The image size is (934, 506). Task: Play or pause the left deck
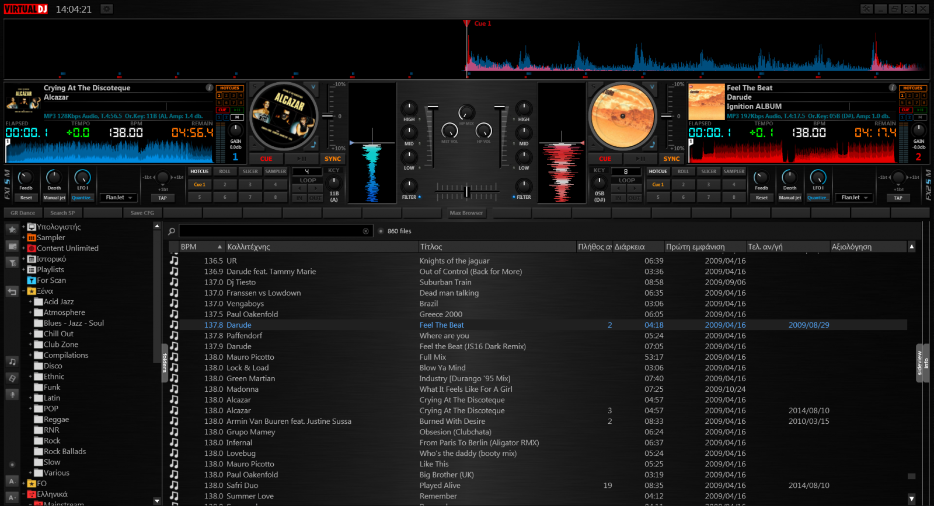click(301, 159)
